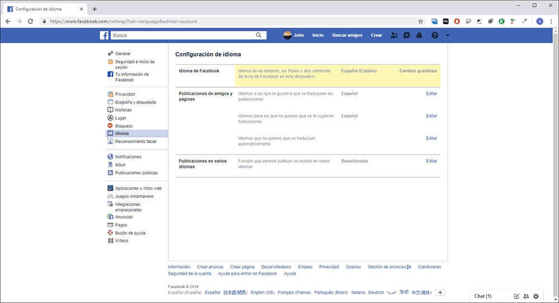
Task: Click the Busca search input field
Action: coord(183,35)
